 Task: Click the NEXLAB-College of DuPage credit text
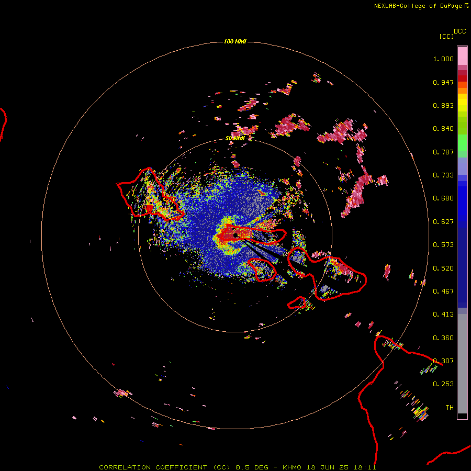pos(418,6)
